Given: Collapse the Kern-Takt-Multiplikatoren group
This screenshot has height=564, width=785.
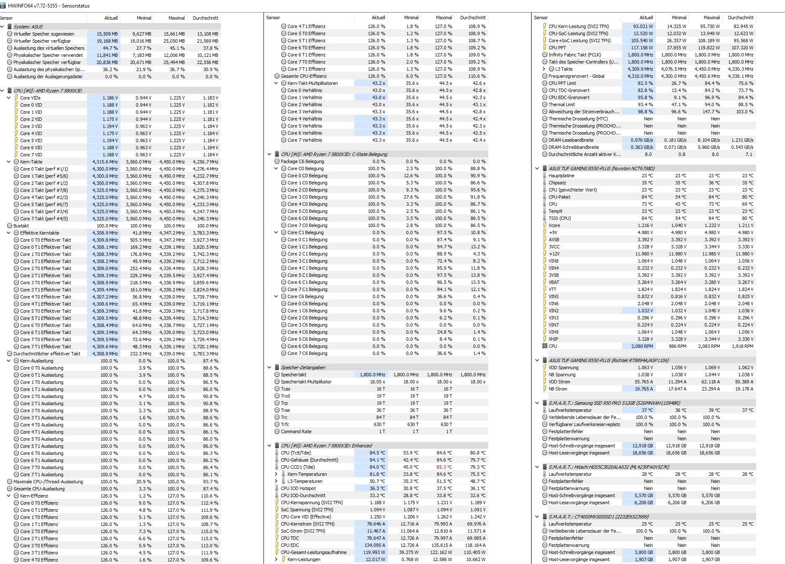Looking at the screenshot, I should pos(277,83).
